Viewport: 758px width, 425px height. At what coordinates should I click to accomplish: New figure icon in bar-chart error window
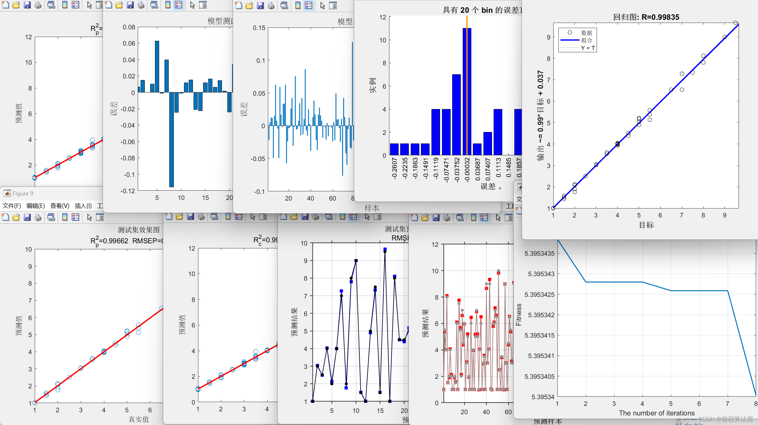(108, 5)
